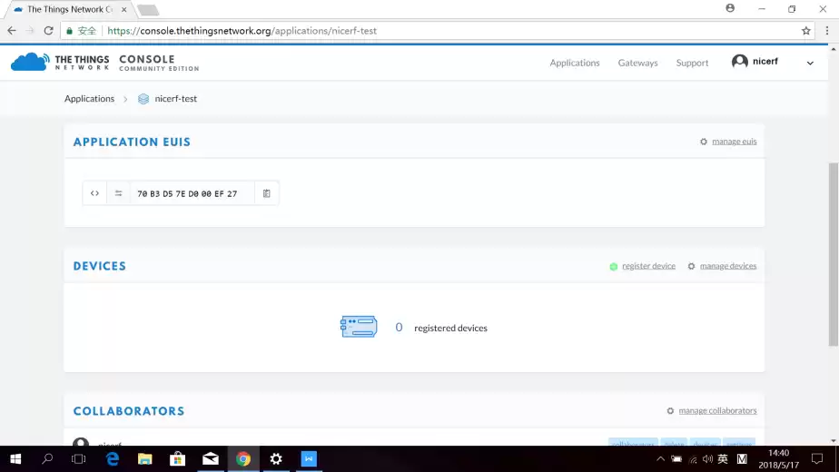Click the page vertical scrollbar

click(833, 254)
